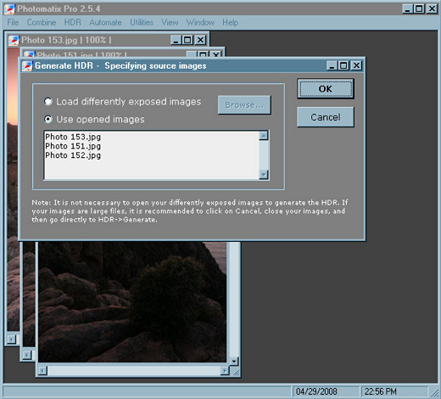
Task: Select Use opened images radio button
Action: [48, 119]
